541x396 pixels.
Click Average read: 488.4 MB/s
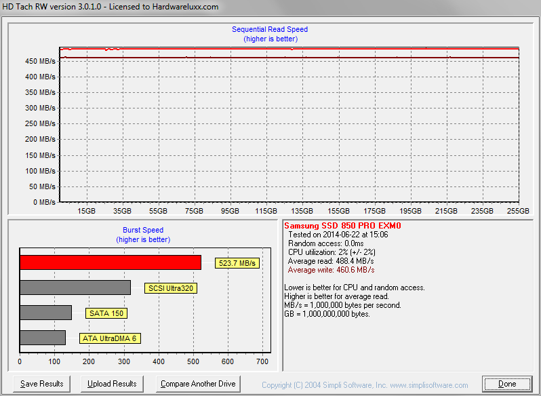331,261
